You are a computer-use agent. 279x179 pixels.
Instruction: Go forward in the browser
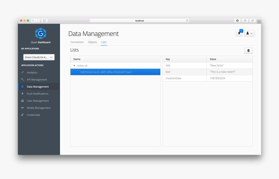click(38, 21)
